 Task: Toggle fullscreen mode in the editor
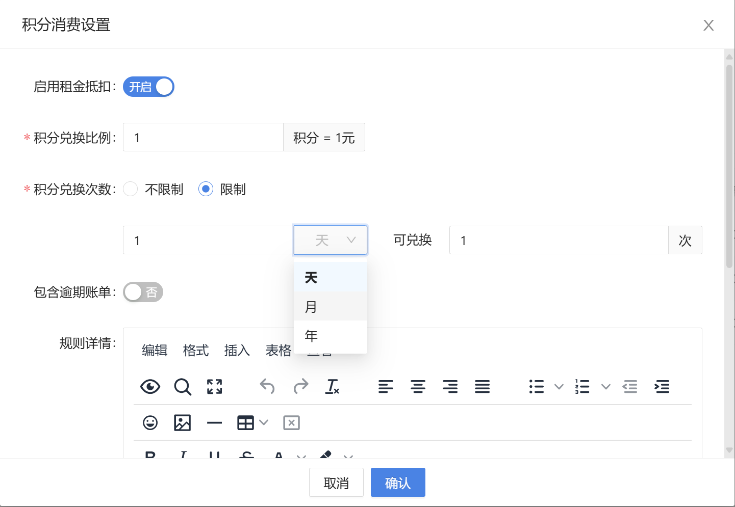[x=215, y=387]
